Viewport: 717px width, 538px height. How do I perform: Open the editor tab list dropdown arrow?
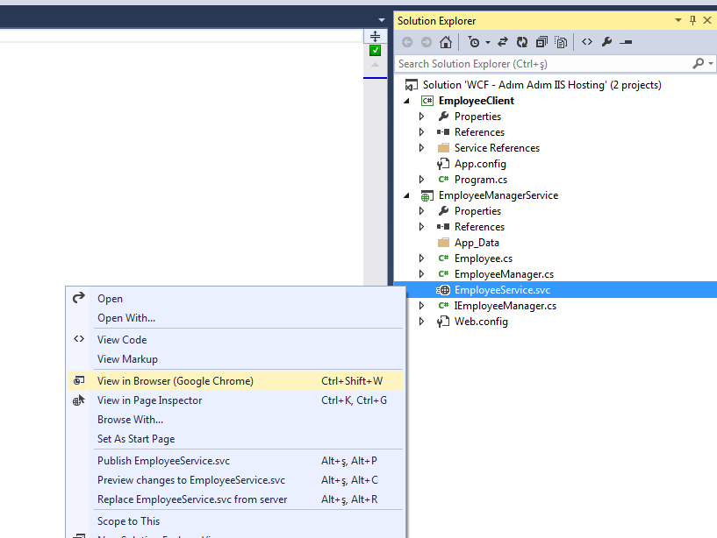click(x=382, y=20)
